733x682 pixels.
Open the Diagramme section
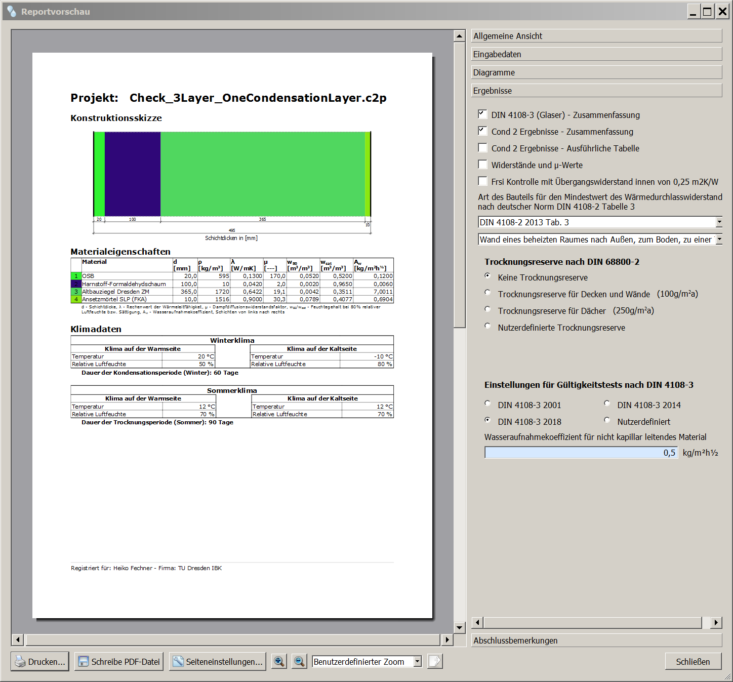click(x=596, y=72)
